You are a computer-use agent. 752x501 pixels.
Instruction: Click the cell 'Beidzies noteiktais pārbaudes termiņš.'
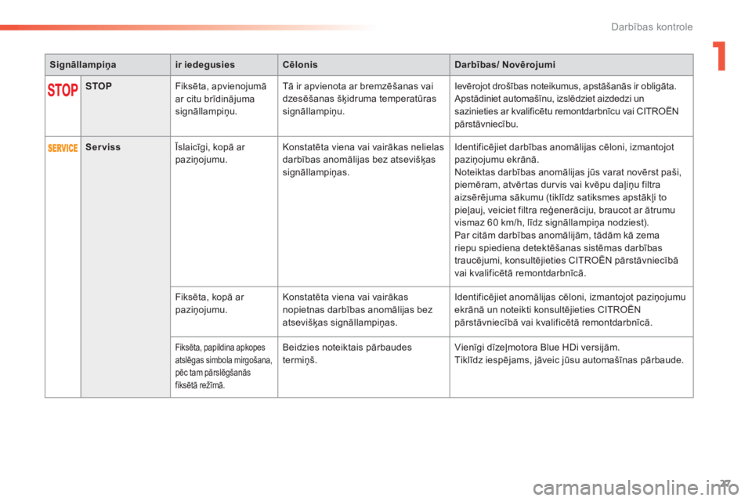(363, 367)
